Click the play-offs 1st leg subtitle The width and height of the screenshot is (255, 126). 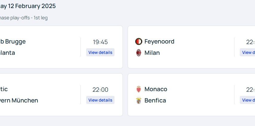[x=24, y=18]
